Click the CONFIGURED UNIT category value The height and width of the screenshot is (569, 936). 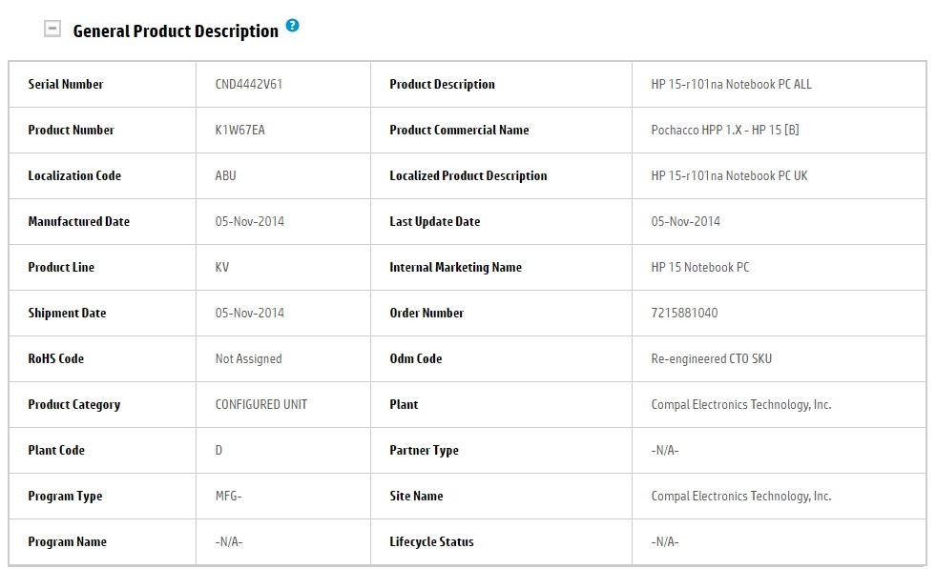(261, 404)
